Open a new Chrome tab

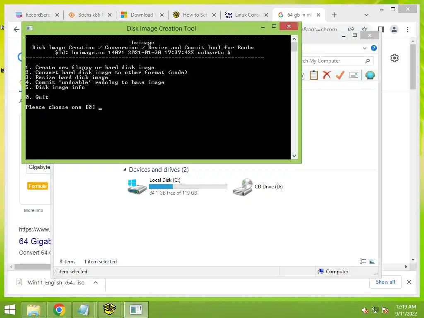click(x=334, y=15)
